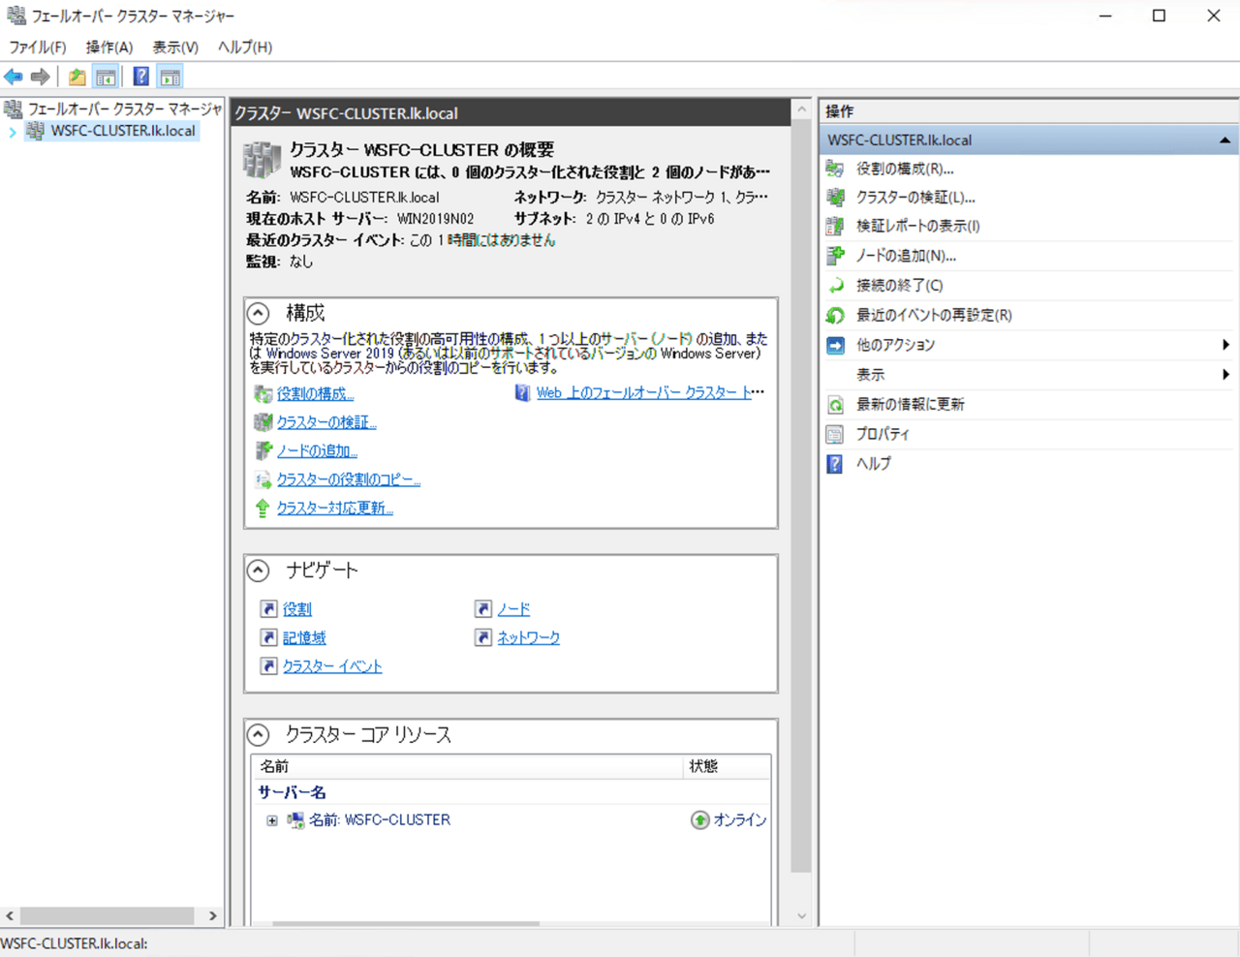Viewport: 1240px width, 957px height.
Task: Click the cluster icon beside WSFC-CLUSTER.lk.local in tree
Action: click(36, 131)
